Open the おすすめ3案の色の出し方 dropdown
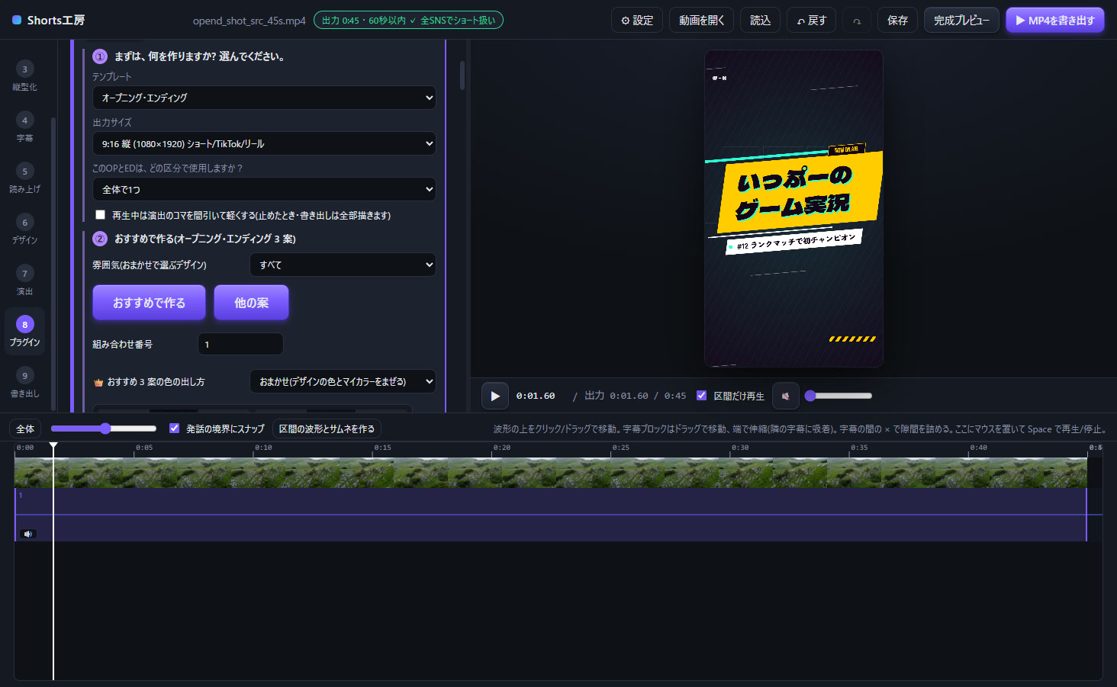1117x687 pixels. [x=343, y=381]
